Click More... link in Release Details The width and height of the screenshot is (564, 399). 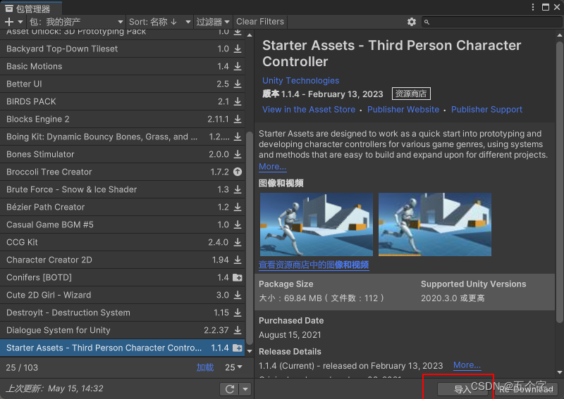pyautogui.click(x=467, y=365)
